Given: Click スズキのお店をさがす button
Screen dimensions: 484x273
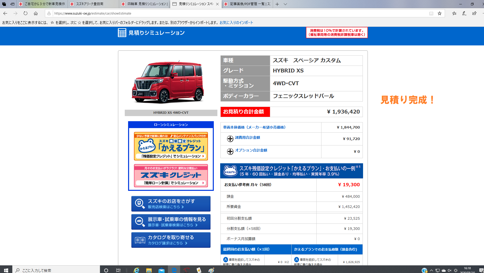Looking at the screenshot, I should (x=171, y=204).
